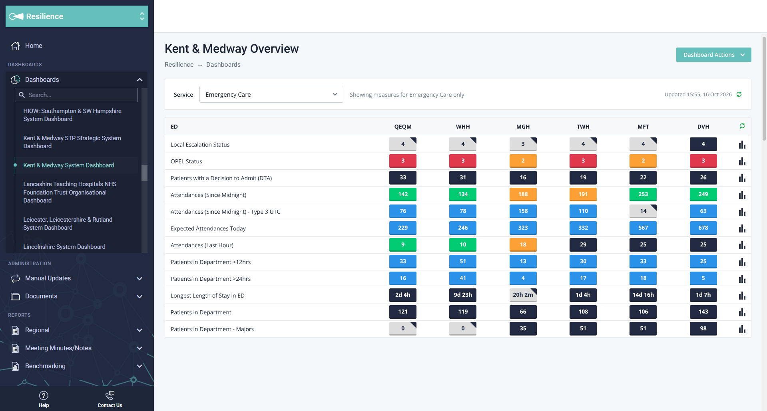The width and height of the screenshot is (767, 411).
Task: Refresh the Updated 15:55 timestamp icon
Action: point(739,94)
